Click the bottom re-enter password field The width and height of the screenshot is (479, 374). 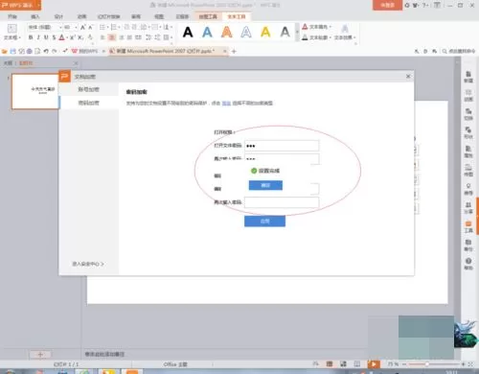tap(282, 202)
